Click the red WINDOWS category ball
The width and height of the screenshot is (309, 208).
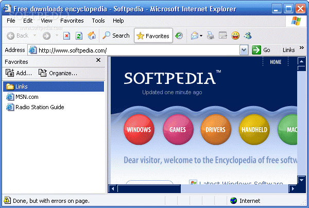[x=139, y=130]
